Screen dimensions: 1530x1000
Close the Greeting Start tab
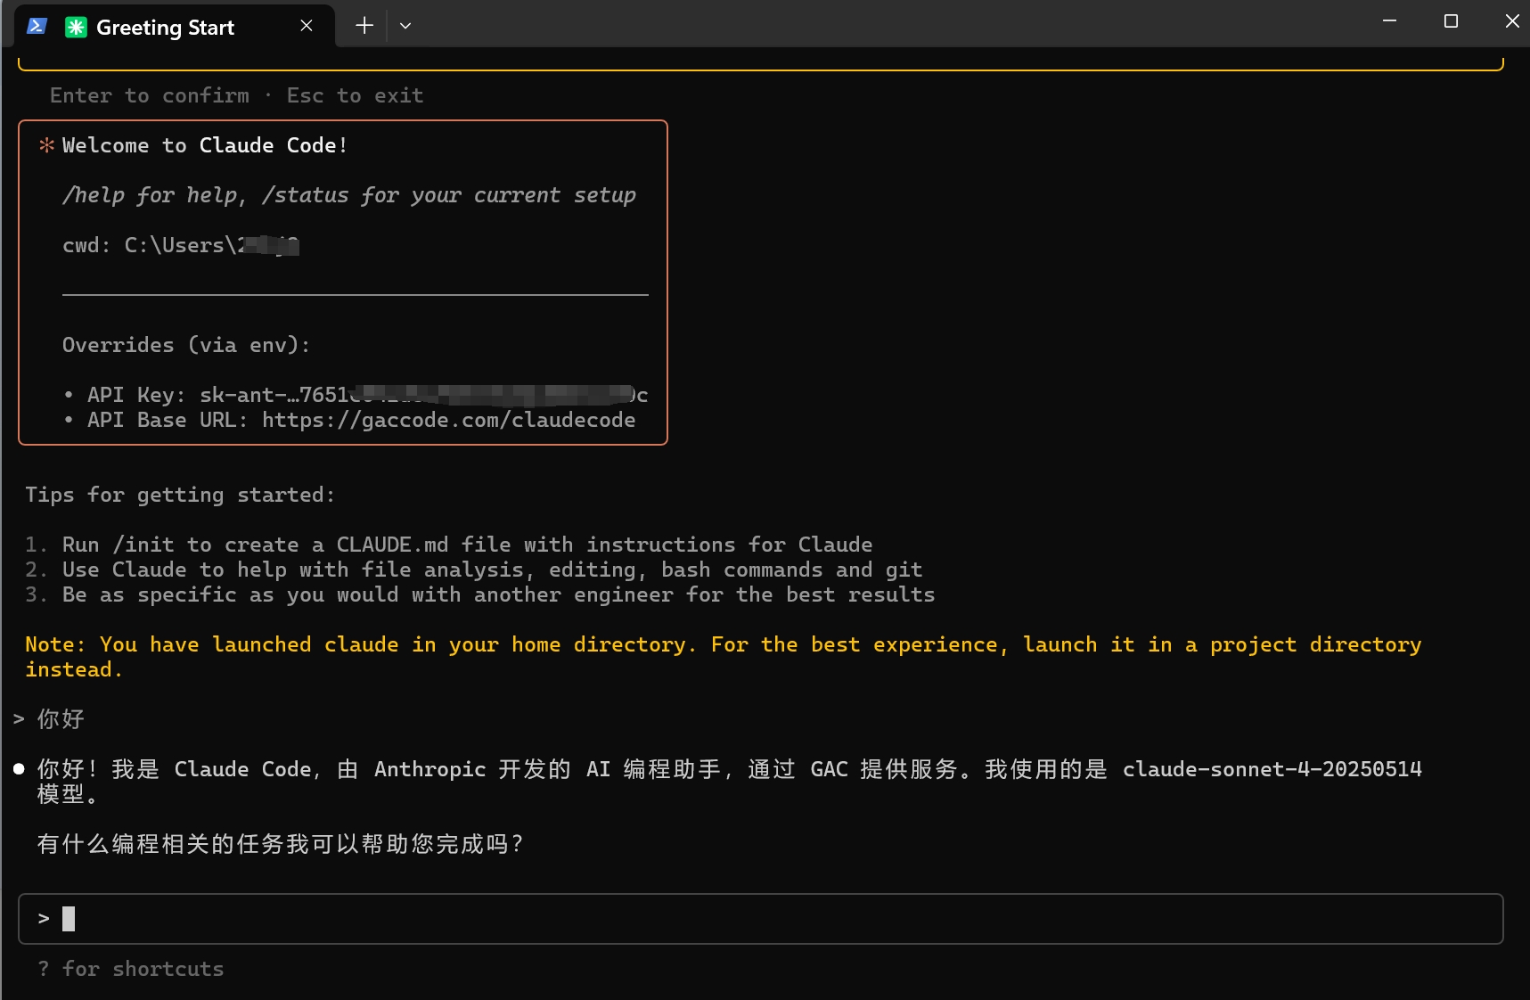pos(307,26)
